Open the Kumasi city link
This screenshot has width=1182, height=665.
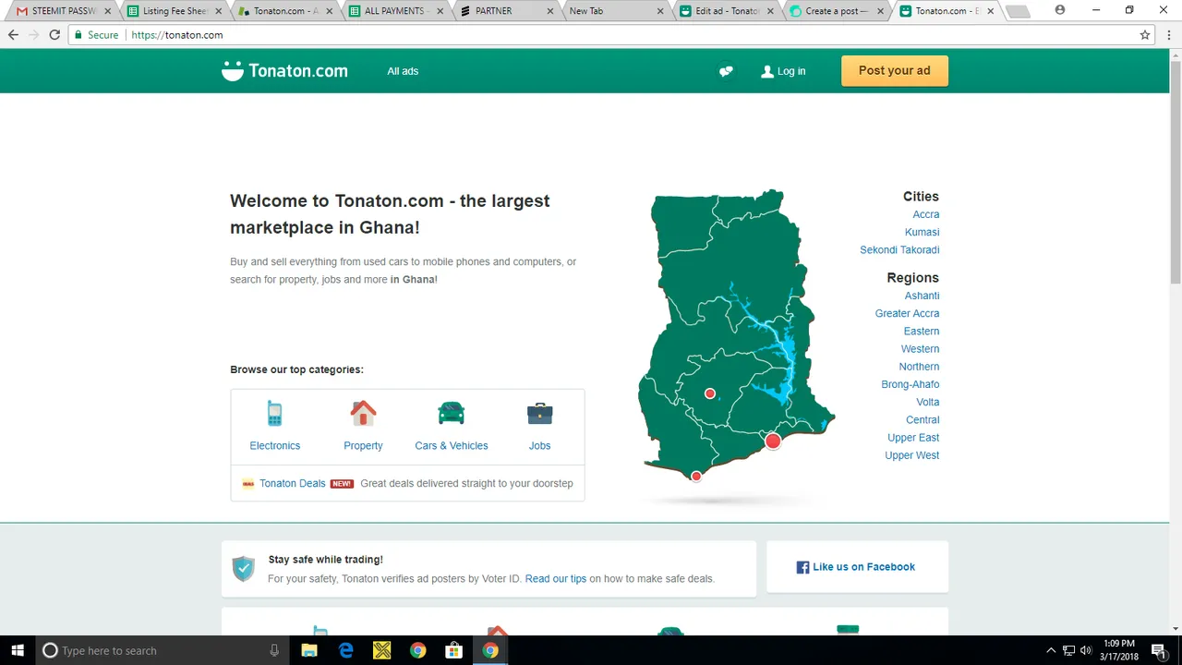click(x=922, y=232)
